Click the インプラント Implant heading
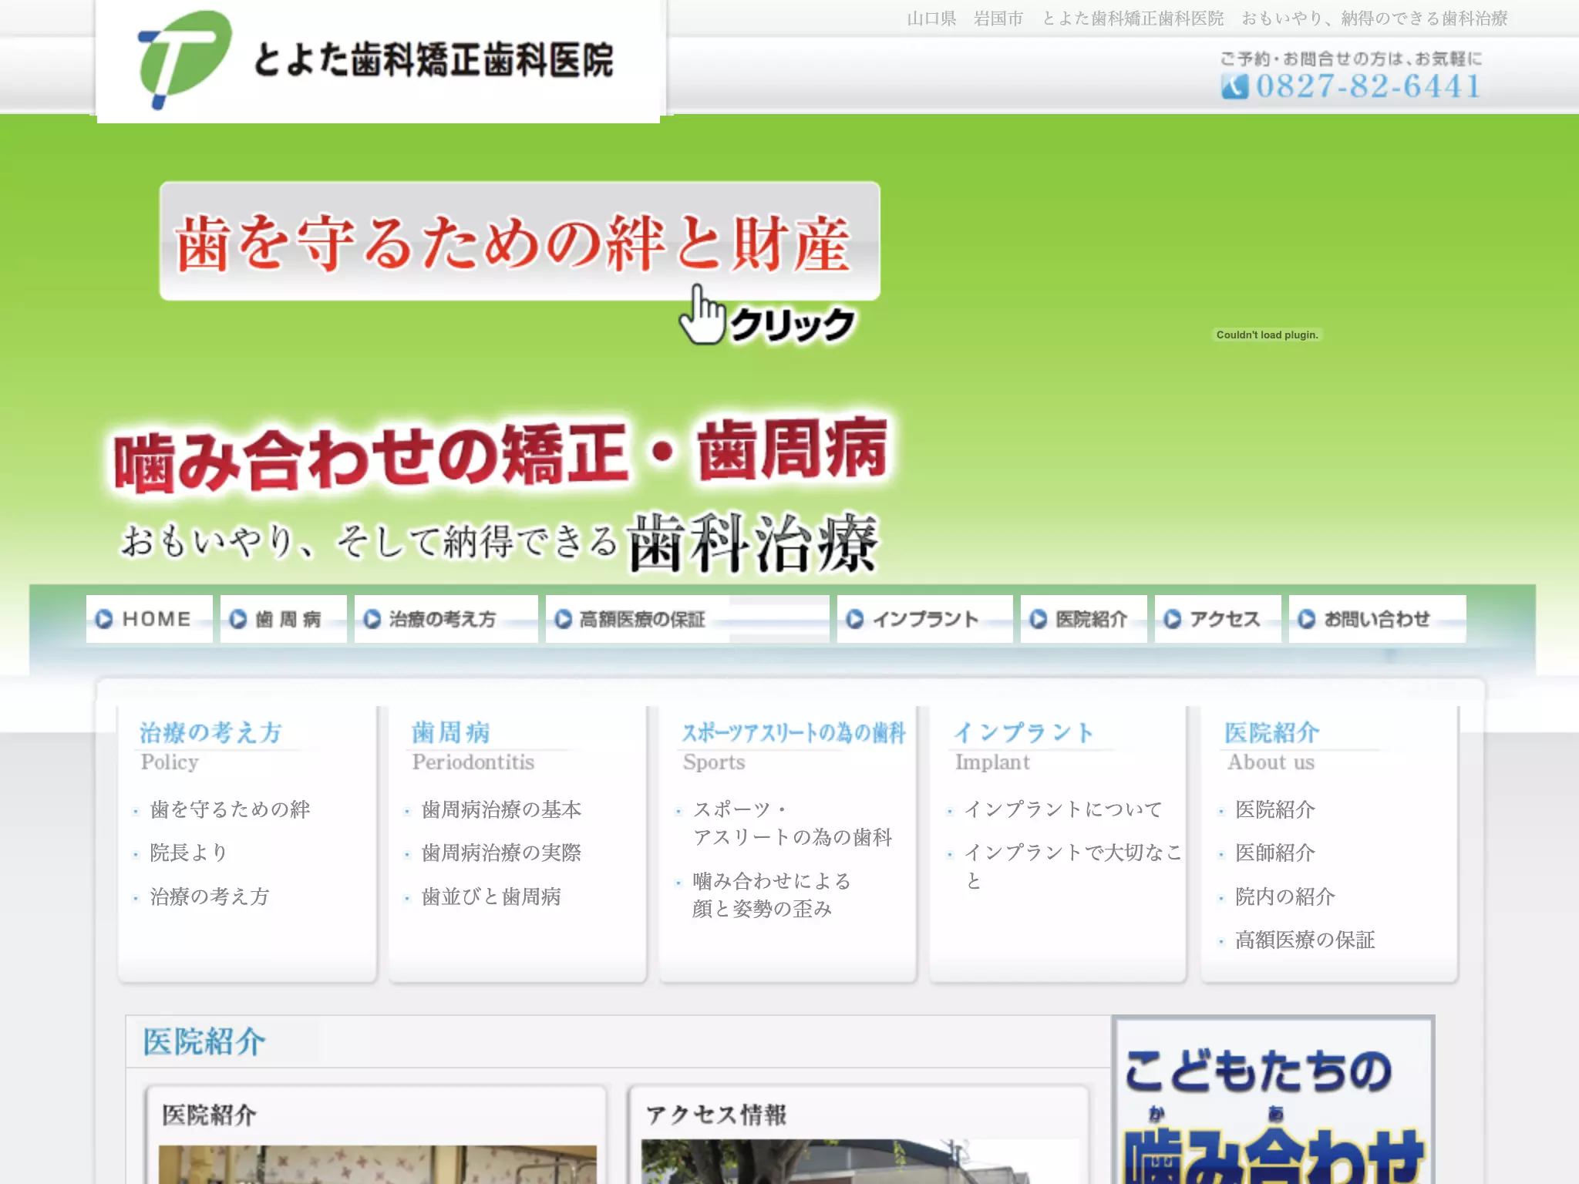 (x=1024, y=745)
